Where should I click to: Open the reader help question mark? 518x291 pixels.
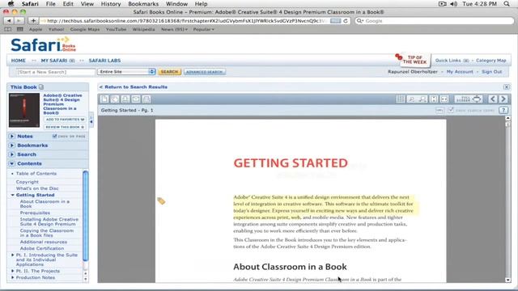(x=503, y=110)
